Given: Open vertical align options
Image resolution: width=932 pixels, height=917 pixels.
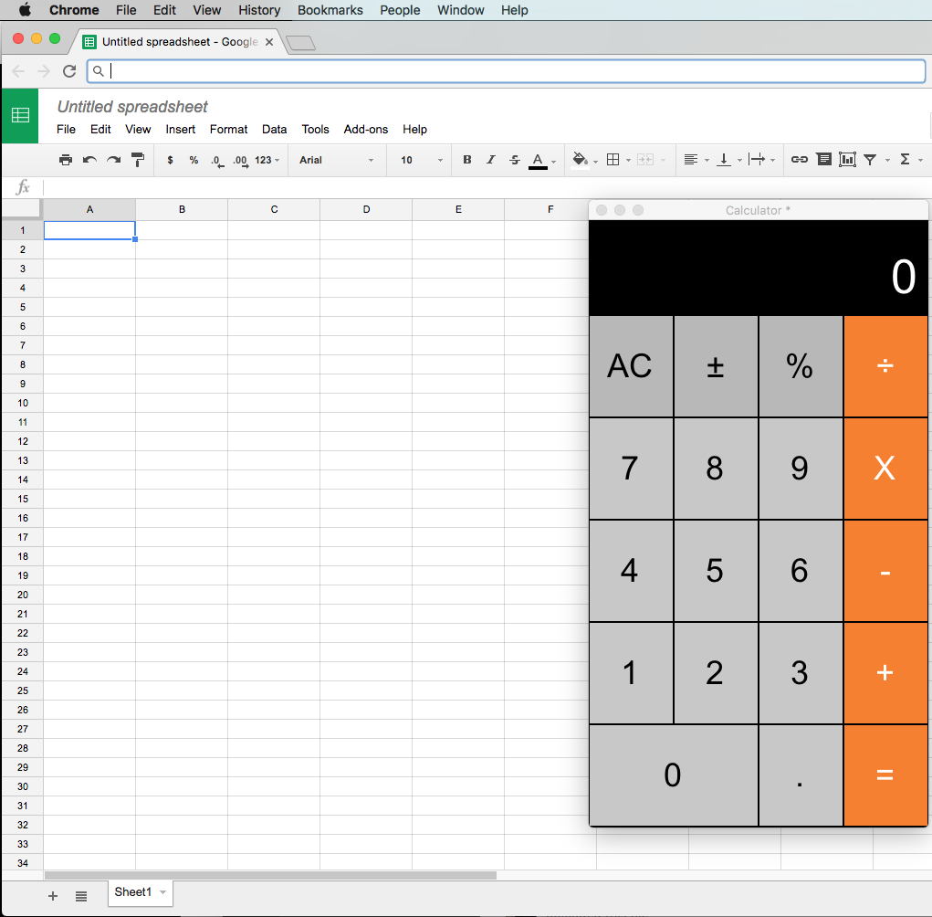Looking at the screenshot, I should point(723,159).
